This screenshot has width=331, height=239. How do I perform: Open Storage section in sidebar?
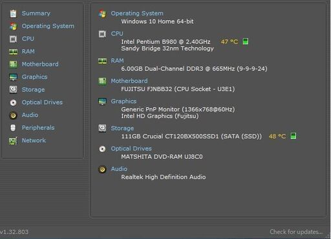tap(33, 90)
